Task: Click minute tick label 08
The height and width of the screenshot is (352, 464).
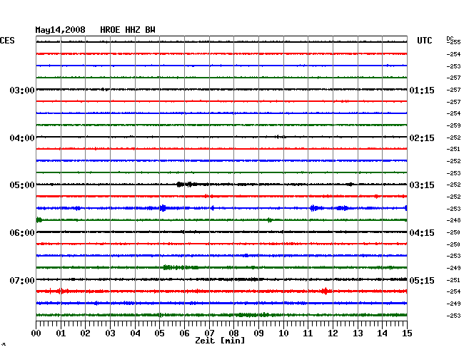Action: (x=233, y=333)
